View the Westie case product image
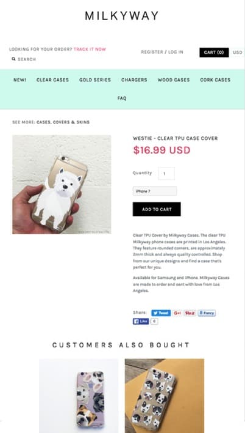The height and width of the screenshot is (433, 245). (x=62, y=185)
